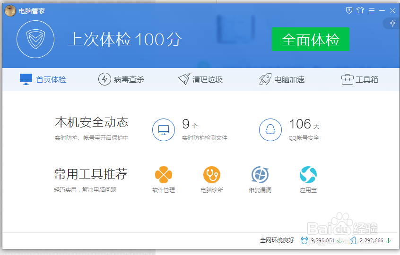Open the 清理垃圾 tab
Viewport: 400px width, 255px height.
coord(200,79)
